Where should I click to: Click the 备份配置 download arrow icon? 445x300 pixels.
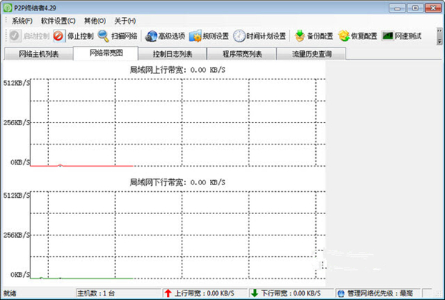coord(300,36)
